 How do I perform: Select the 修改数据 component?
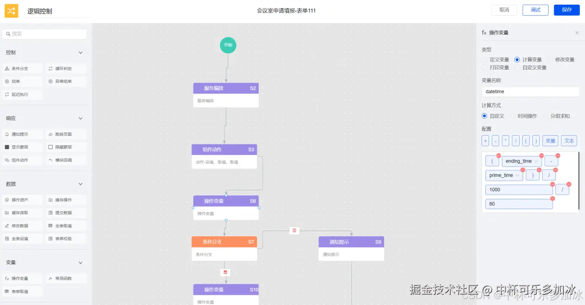22,226
